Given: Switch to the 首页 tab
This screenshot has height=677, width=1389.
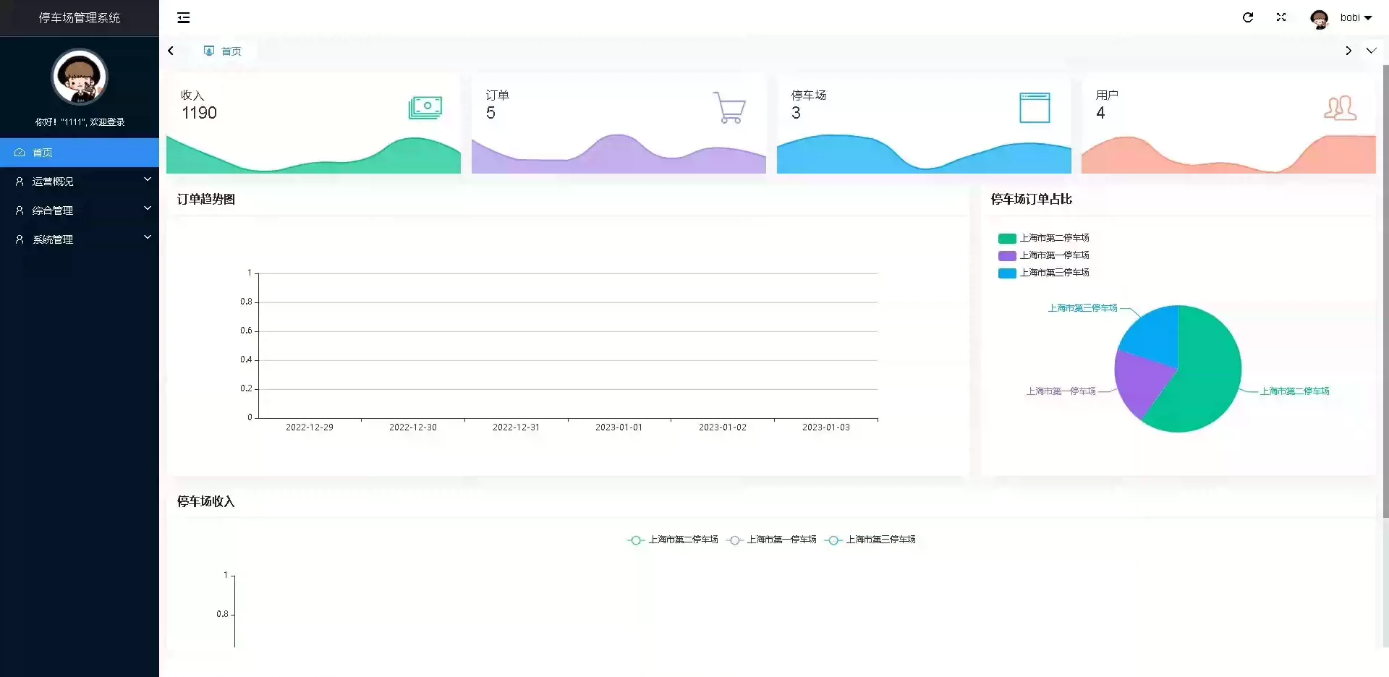Looking at the screenshot, I should click(x=223, y=51).
